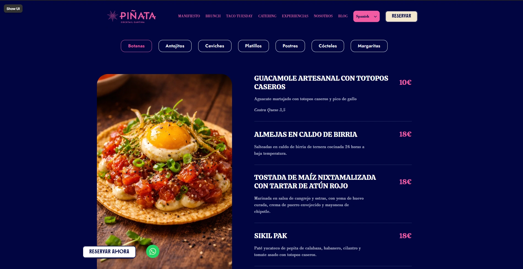Switch to the Antojitos category tab
The image size is (523, 269).
click(x=175, y=46)
